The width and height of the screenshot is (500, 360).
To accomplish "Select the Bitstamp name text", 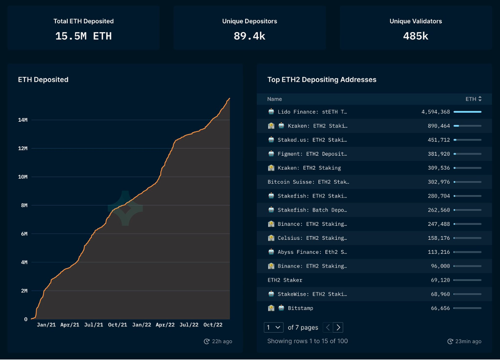I will pyautogui.click(x=300, y=308).
